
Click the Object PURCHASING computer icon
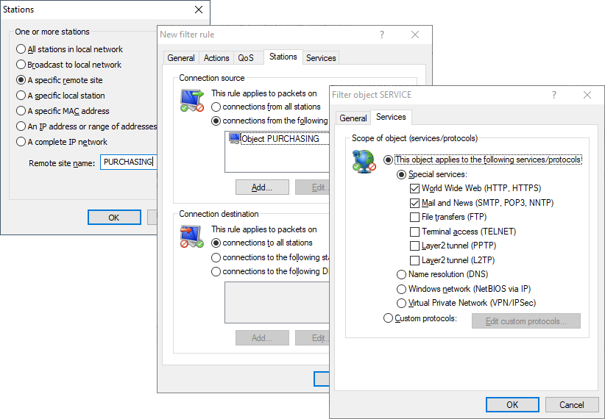click(x=235, y=138)
